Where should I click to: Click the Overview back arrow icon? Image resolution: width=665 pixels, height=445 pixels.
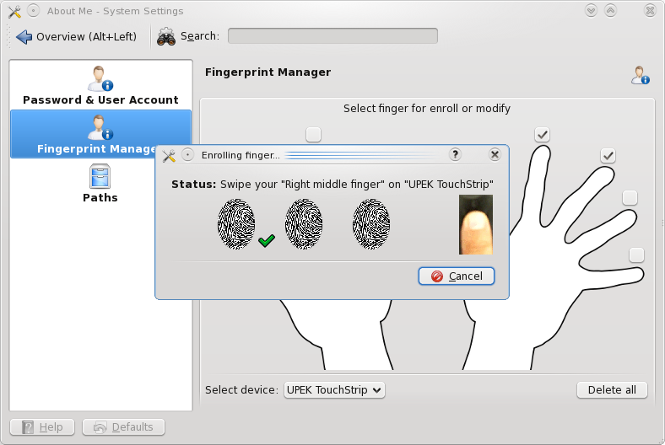click(x=24, y=37)
